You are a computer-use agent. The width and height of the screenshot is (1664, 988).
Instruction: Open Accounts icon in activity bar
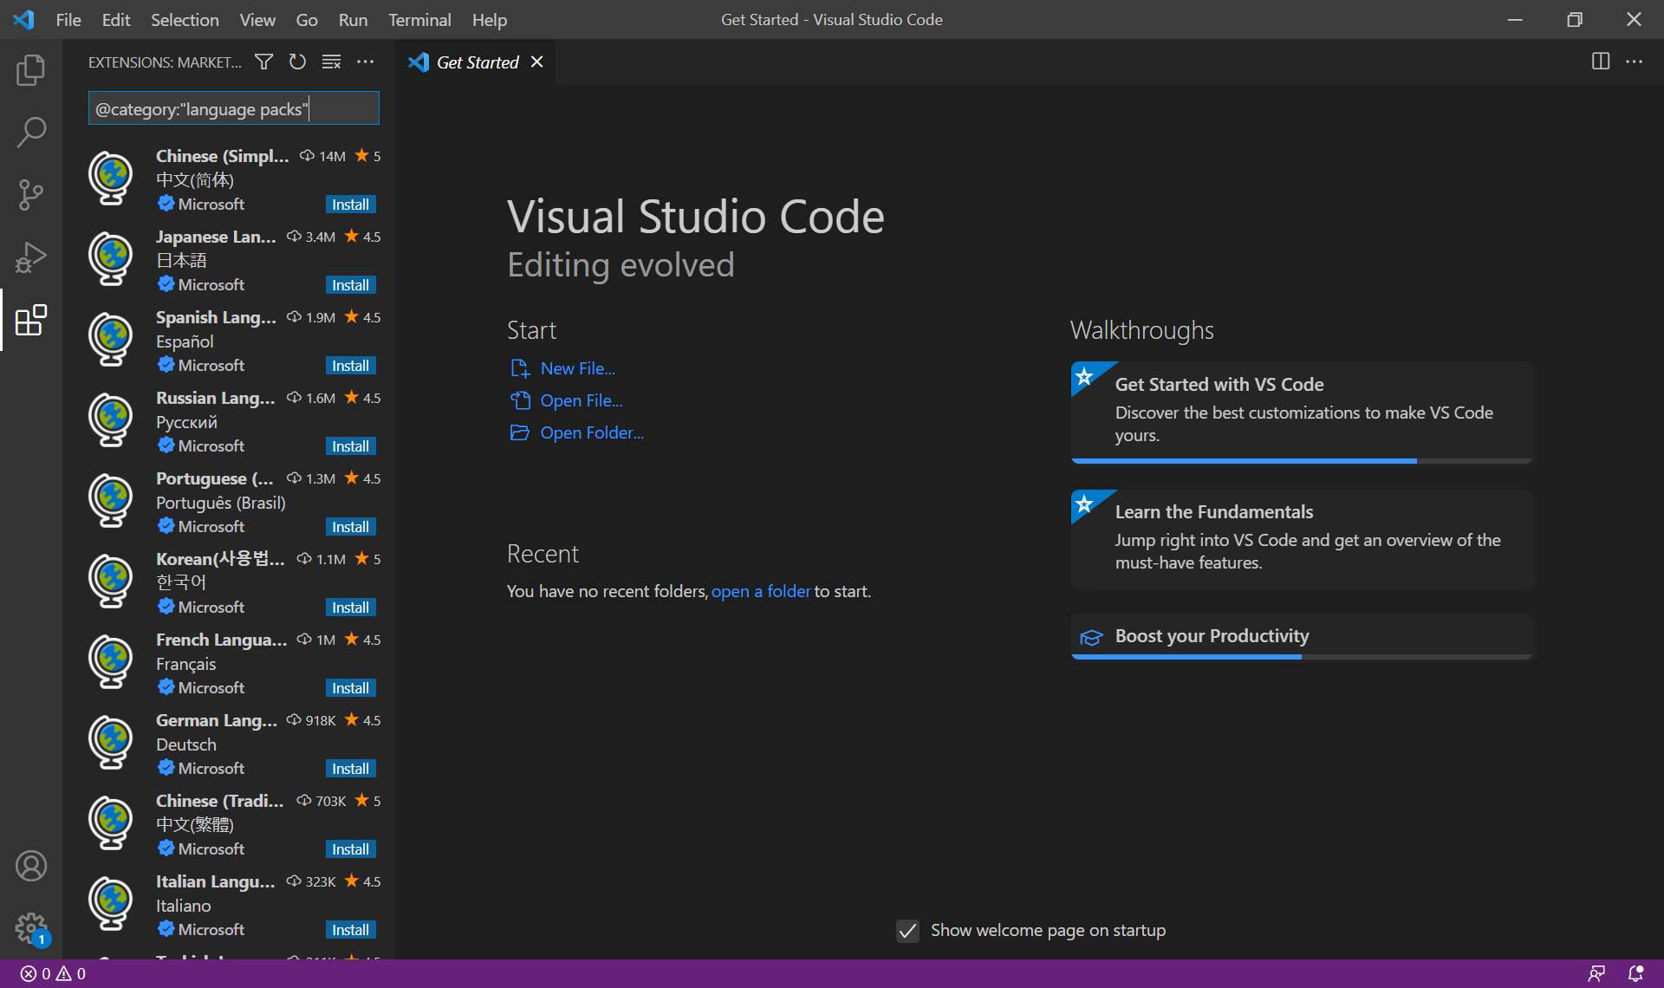coord(31,866)
